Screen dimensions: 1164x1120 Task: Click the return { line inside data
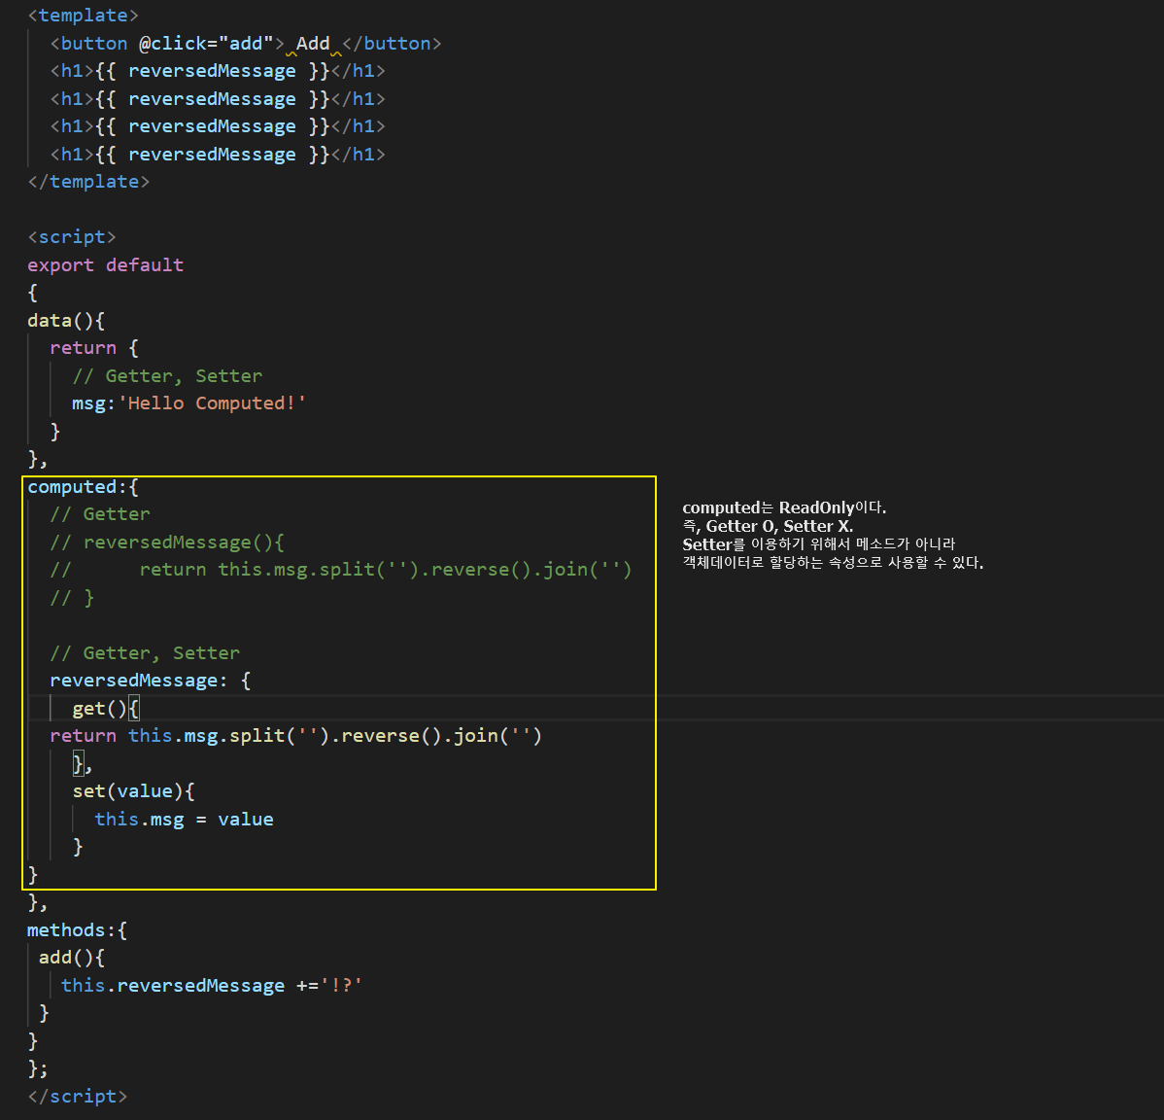[94, 348]
